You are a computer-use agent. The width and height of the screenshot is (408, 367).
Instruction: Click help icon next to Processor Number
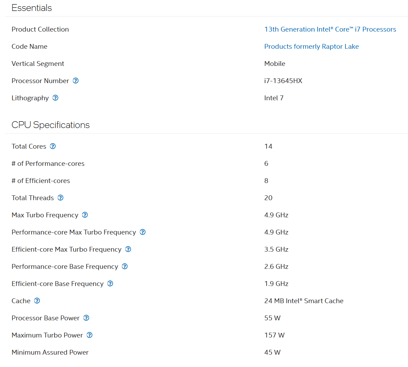pos(76,81)
